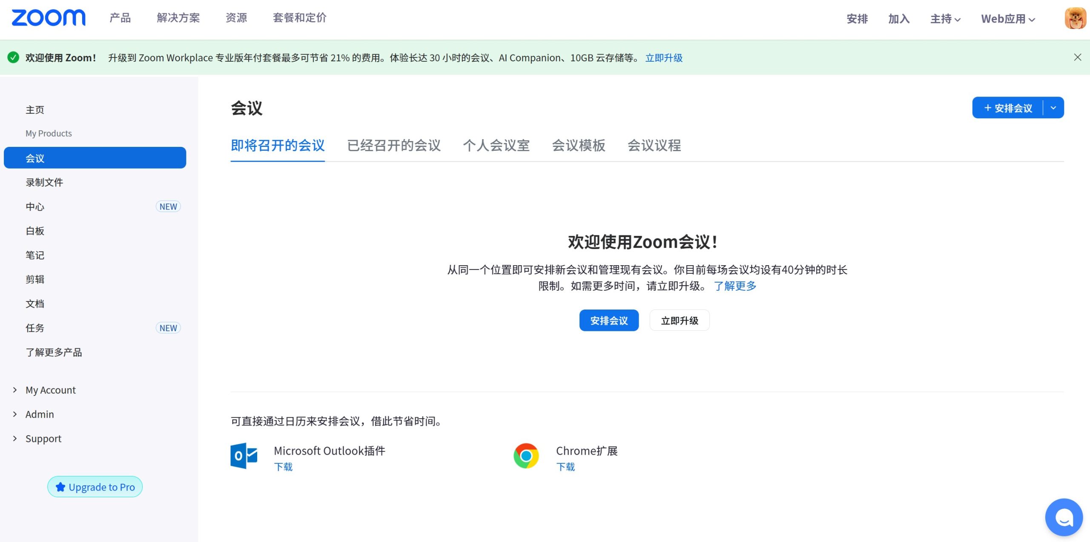
Task: Click 安排 in the top navigation
Action: (x=857, y=19)
